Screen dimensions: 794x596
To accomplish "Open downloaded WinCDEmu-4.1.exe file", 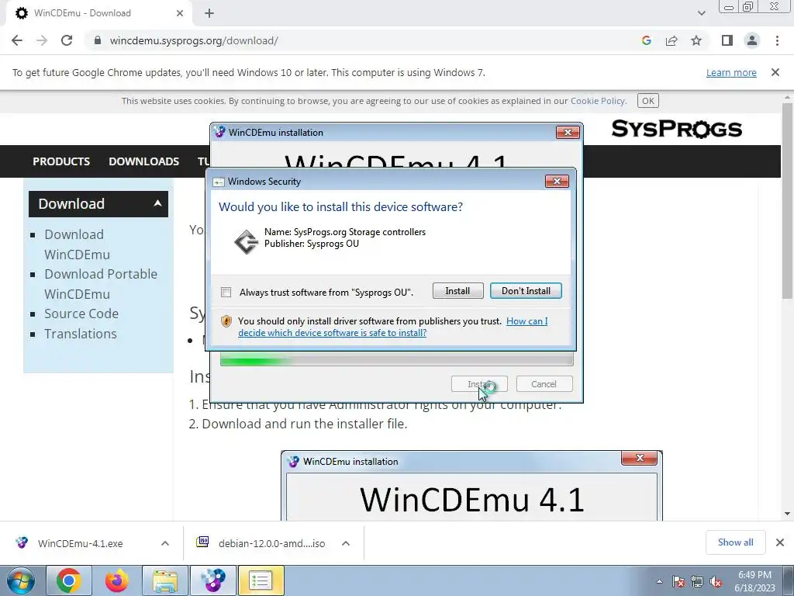I will [80, 543].
